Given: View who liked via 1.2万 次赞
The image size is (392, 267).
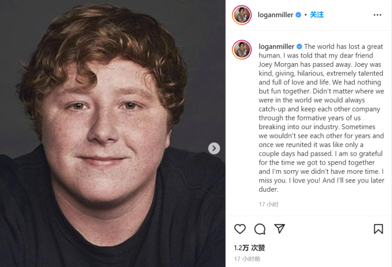Looking at the screenshot, I should [250, 247].
